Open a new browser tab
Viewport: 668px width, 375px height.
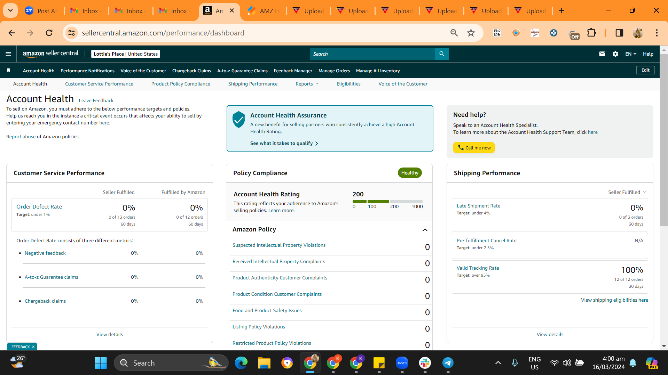(561, 11)
